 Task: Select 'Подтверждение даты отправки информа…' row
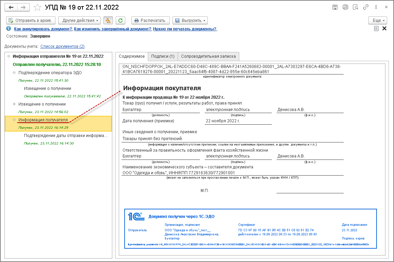pyautogui.click(x=66, y=136)
